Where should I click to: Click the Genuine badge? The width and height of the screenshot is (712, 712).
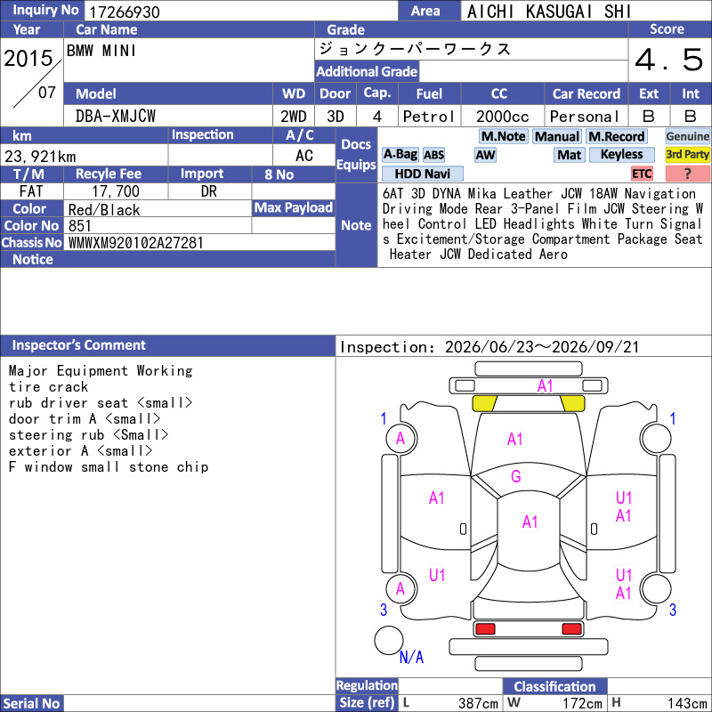[x=687, y=136]
